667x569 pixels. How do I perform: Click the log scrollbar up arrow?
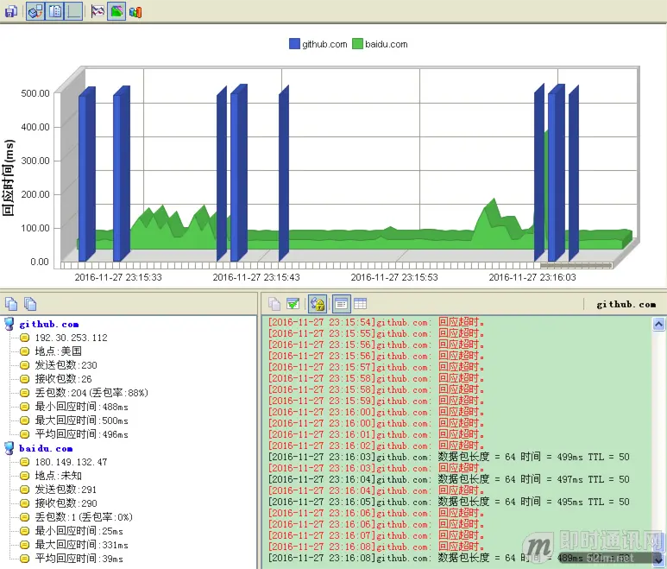(658, 325)
